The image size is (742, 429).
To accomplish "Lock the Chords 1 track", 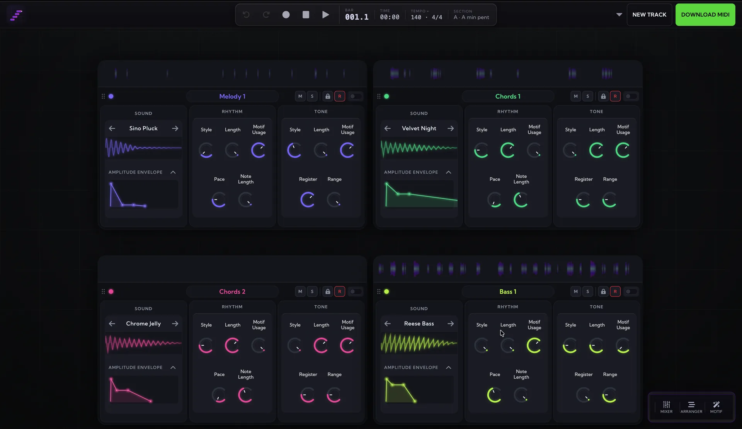I will coord(603,96).
